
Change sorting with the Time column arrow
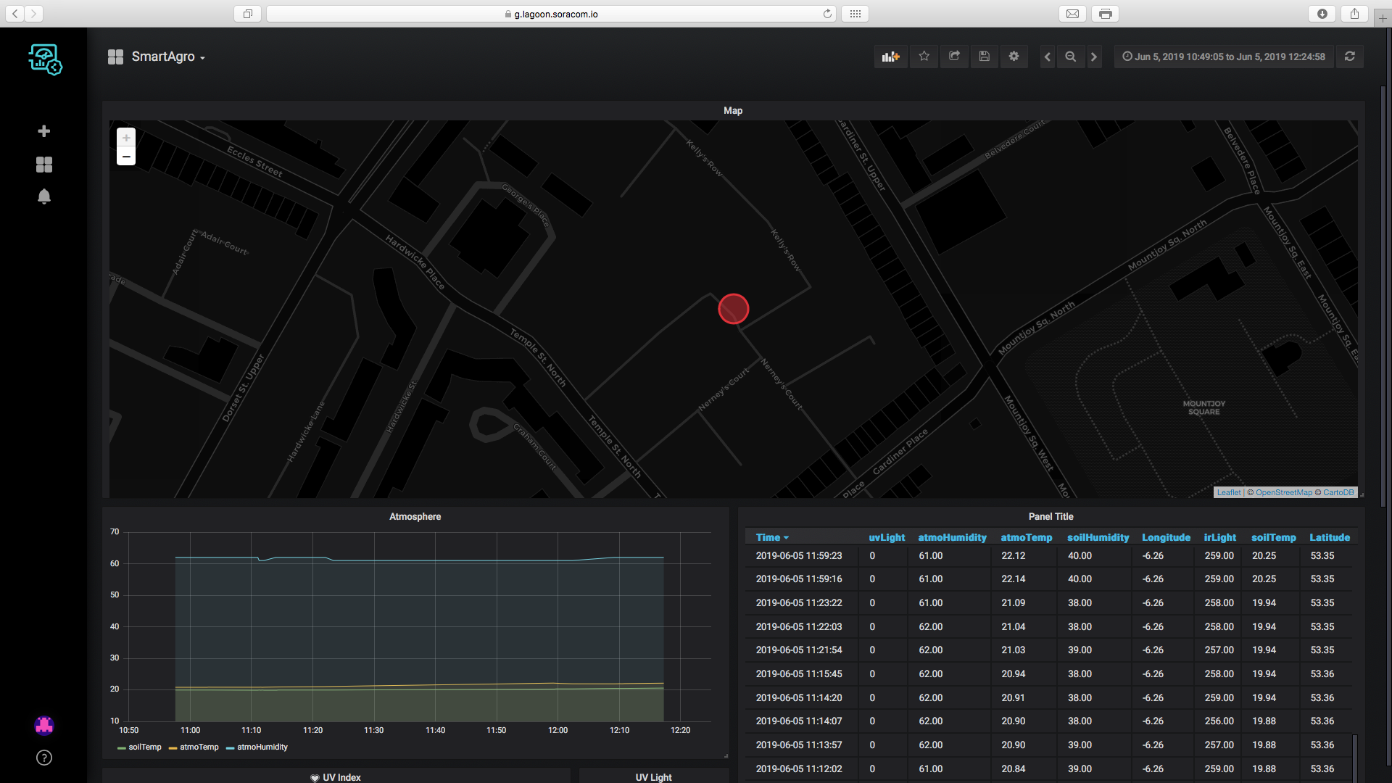coord(787,537)
